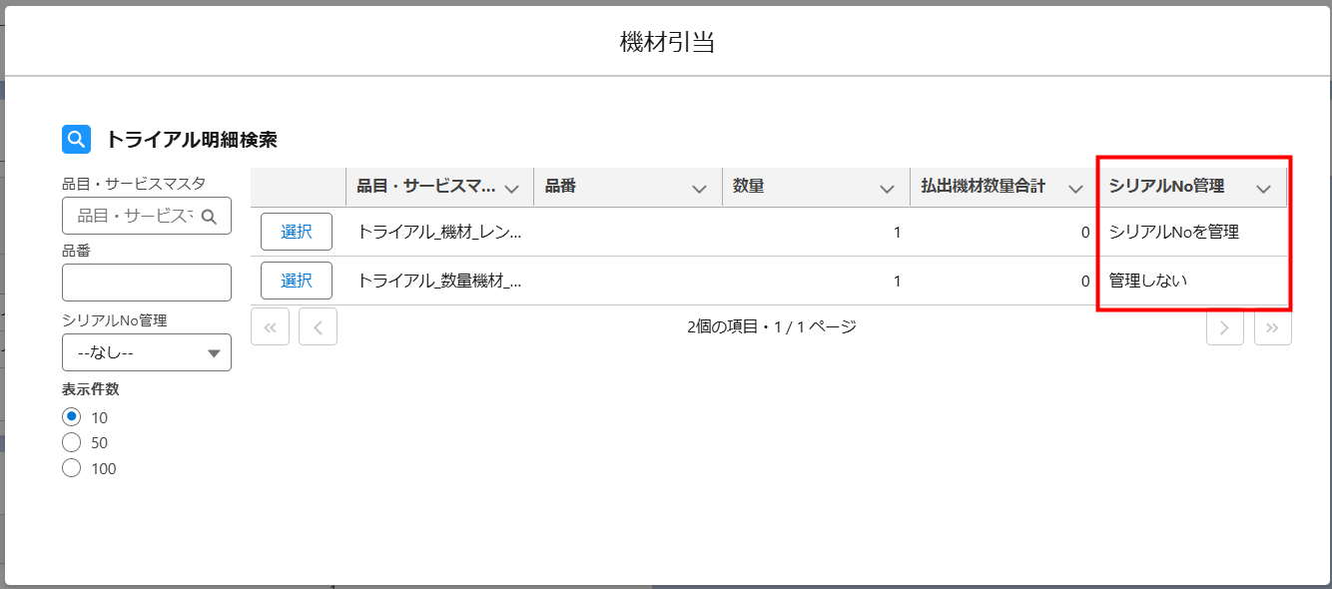Click the blue search icon beside トライアル明細検索

coord(76,140)
